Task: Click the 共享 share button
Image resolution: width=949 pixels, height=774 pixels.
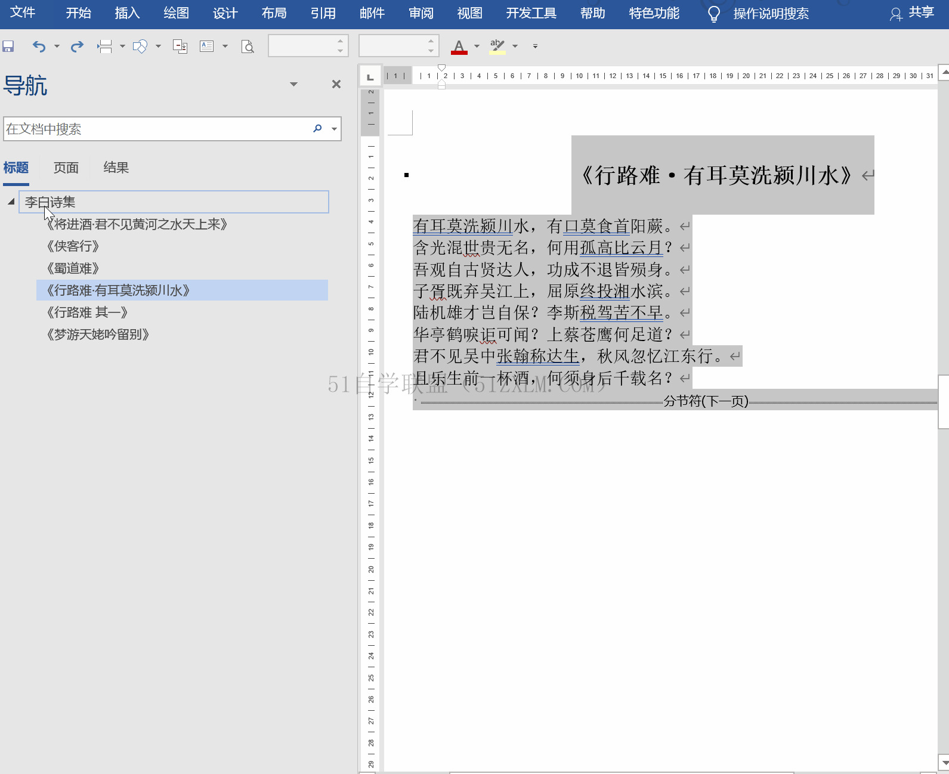Action: click(911, 13)
